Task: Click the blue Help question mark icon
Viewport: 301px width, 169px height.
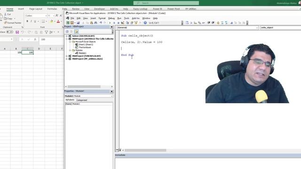Action: (145, 23)
